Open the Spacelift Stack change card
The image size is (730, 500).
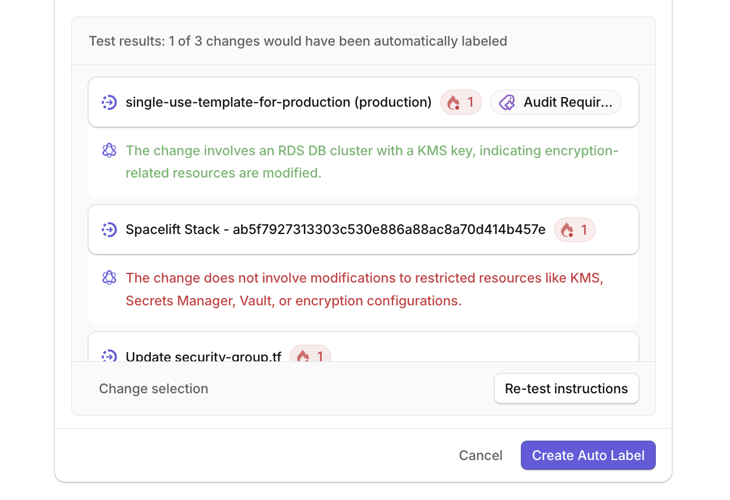[x=335, y=229]
